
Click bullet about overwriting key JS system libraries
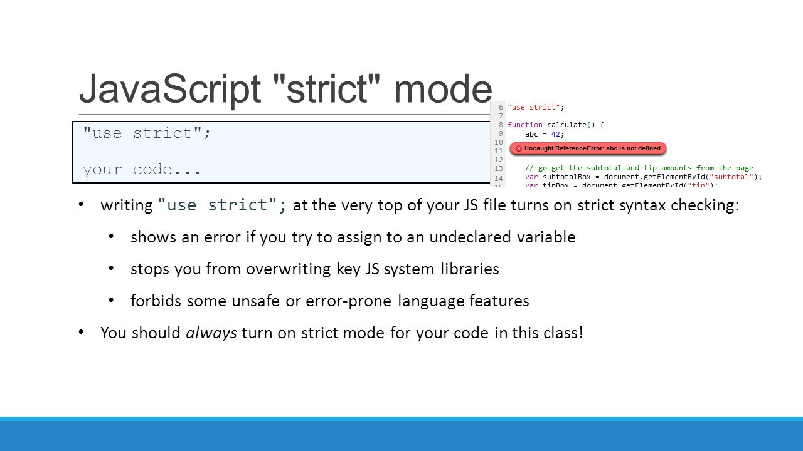pyautogui.click(x=315, y=269)
